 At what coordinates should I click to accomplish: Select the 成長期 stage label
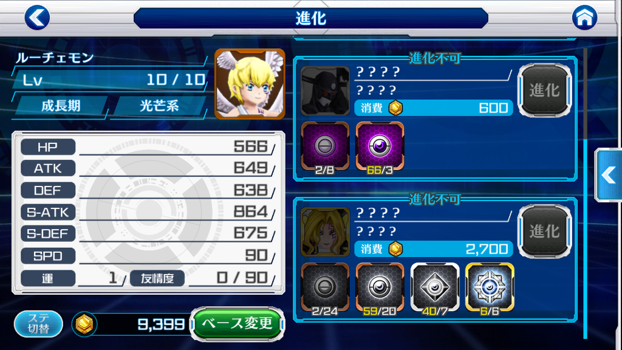[x=61, y=106]
